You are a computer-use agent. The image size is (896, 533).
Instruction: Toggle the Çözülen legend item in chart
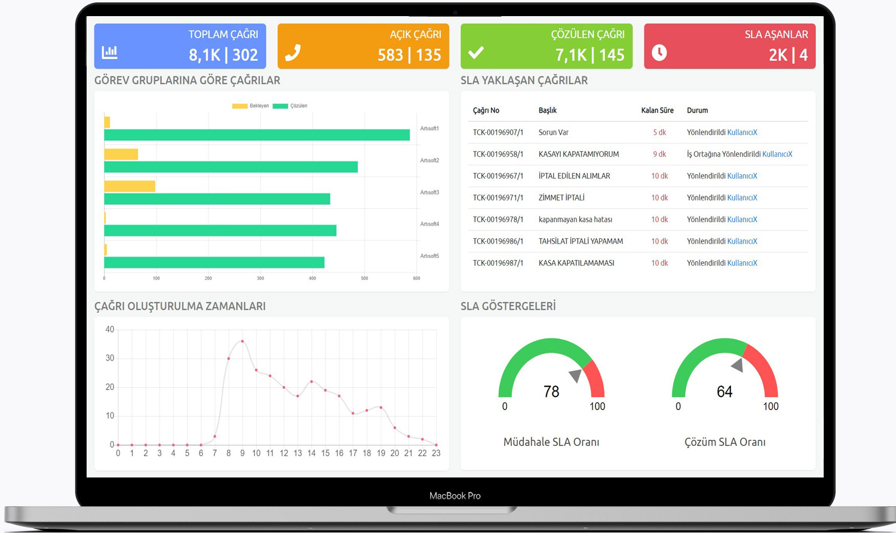coord(290,106)
